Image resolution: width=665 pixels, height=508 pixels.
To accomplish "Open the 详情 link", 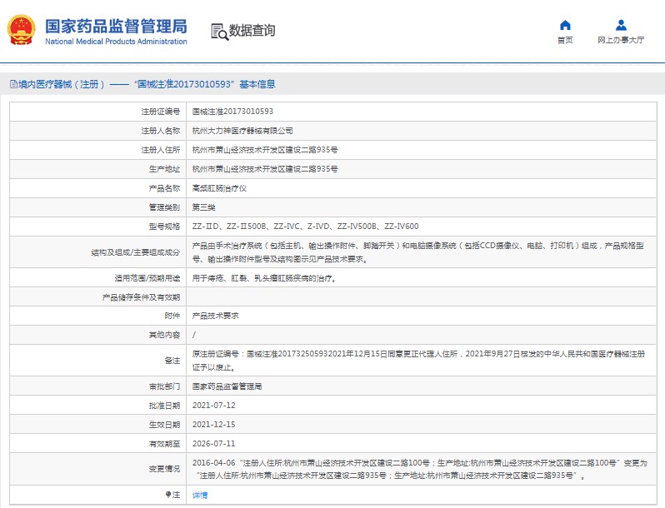I will tap(200, 495).
